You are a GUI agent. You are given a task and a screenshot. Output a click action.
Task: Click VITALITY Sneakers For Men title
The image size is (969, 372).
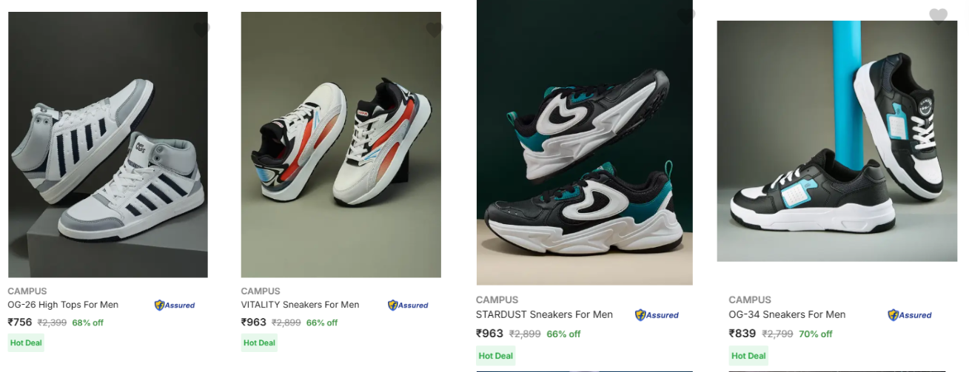(x=300, y=305)
